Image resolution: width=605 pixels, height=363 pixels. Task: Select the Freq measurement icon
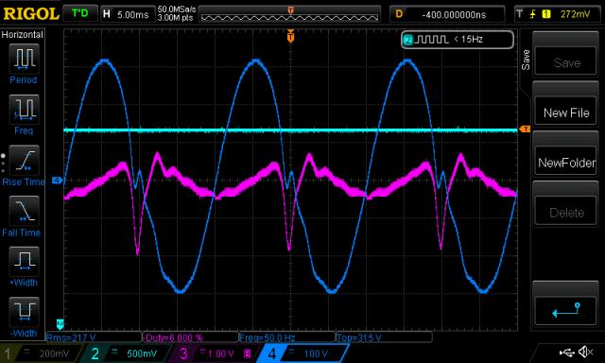pyautogui.click(x=24, y=109)
